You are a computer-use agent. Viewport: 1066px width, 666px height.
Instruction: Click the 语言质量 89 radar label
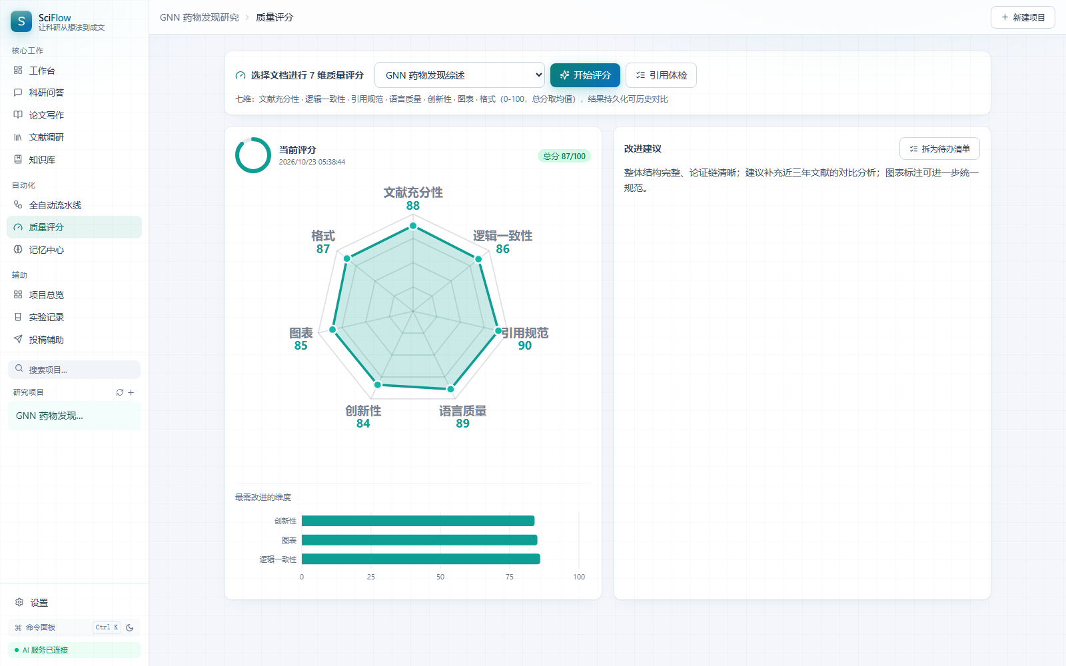[463, 417]
